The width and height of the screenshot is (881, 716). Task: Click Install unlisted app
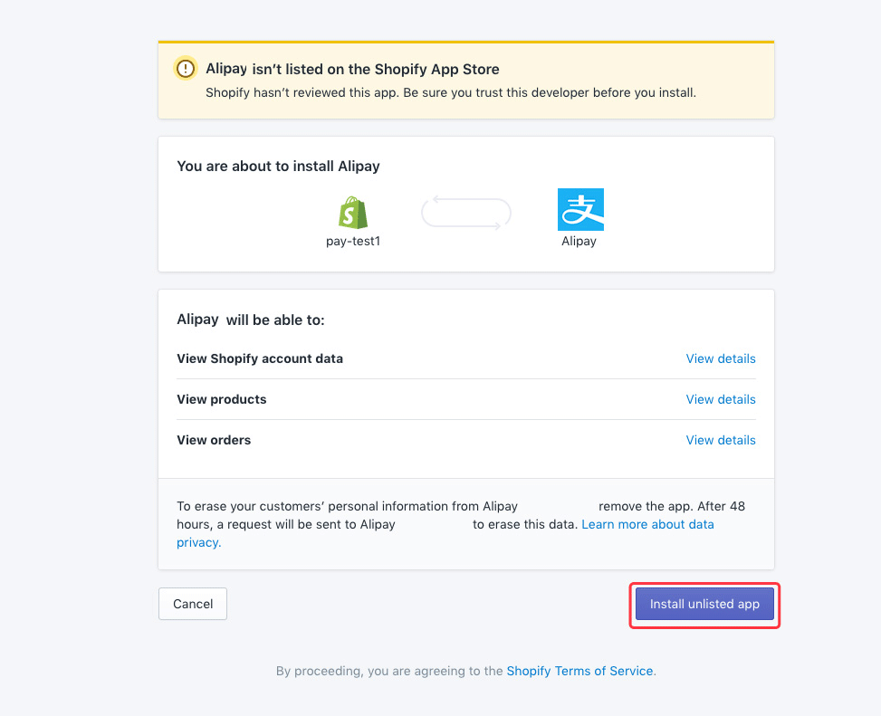(704, 604)
